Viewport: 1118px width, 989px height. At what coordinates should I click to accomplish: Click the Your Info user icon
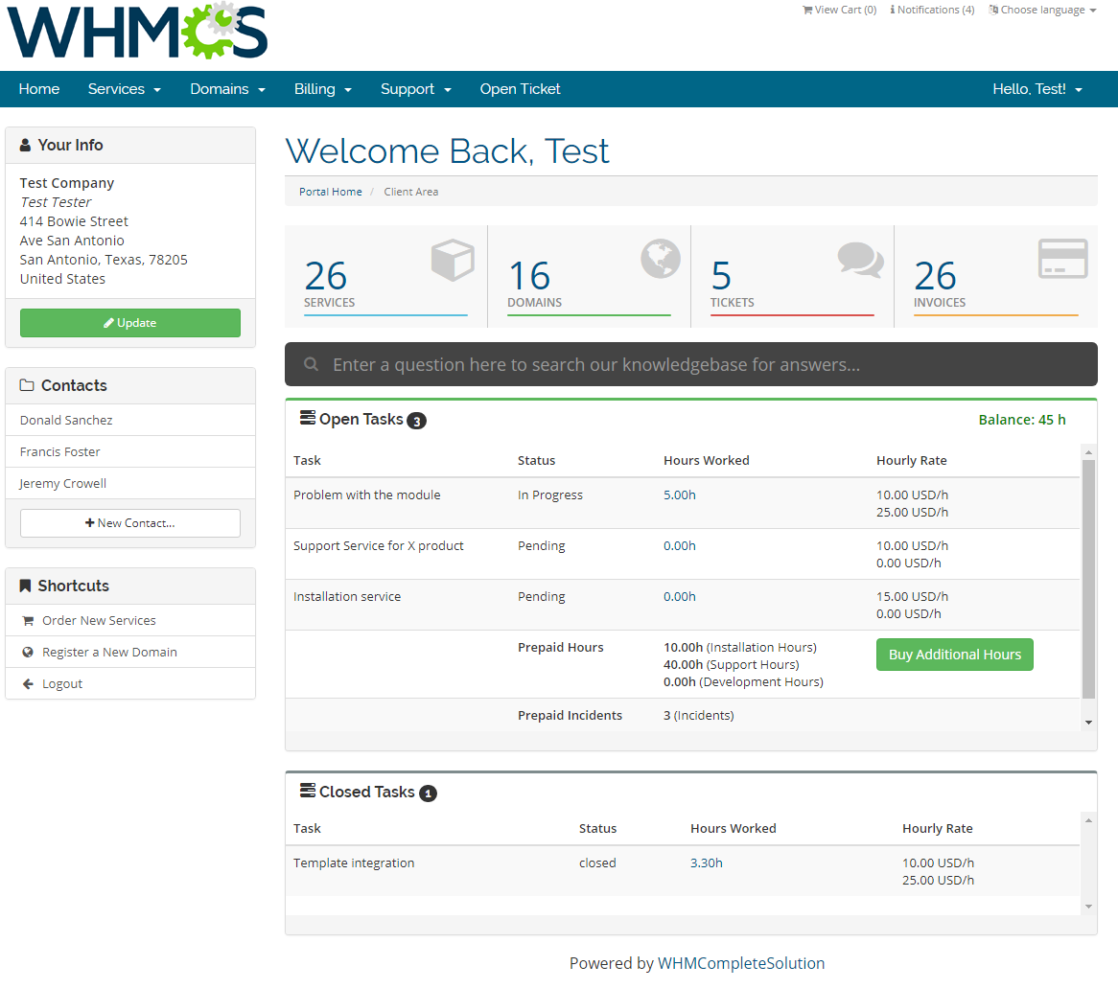click(x=24, y=144)
